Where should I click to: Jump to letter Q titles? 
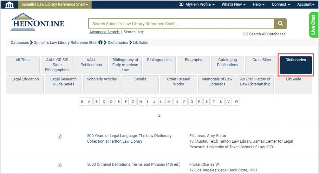[x=192, y=102]
